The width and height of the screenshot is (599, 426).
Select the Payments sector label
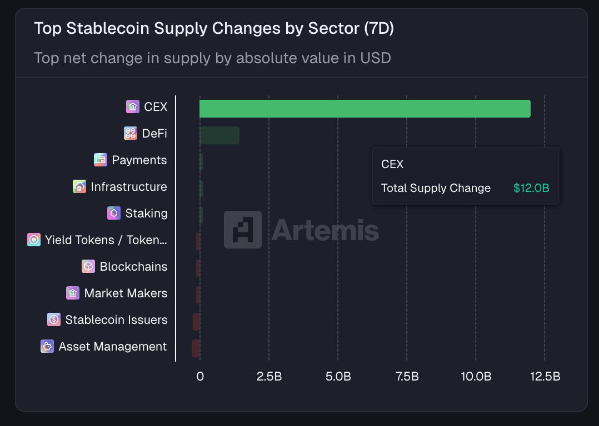click(139, 160)
